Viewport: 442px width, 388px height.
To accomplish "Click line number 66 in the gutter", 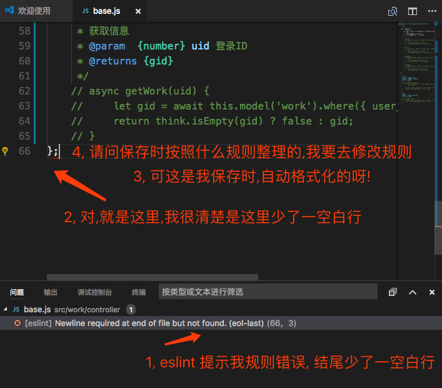I will coord(24,151).
